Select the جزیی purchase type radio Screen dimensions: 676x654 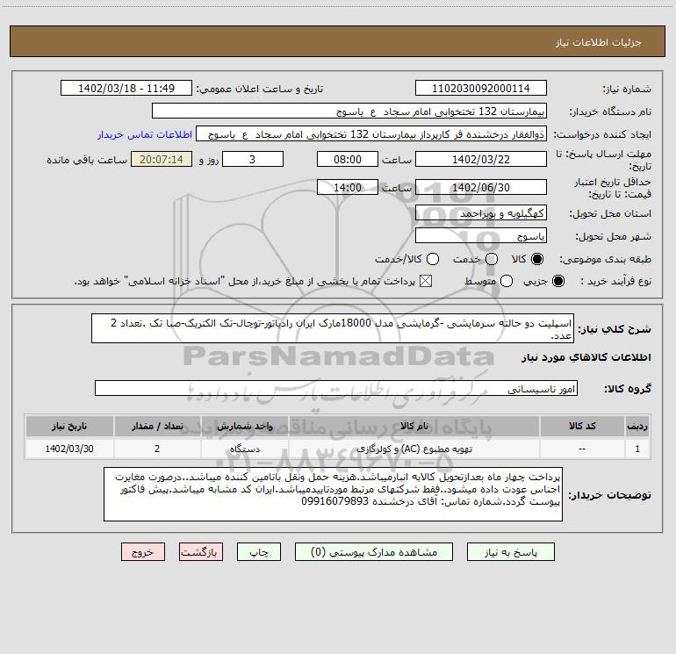[558, 281]
